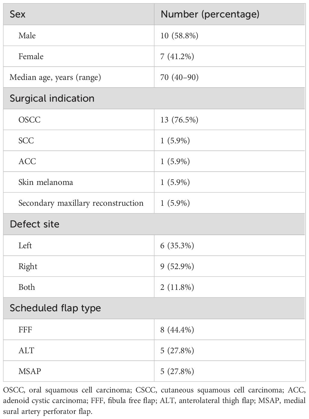Click the Defect site section header
Screen dimensions: 309x419
(35, 224)
